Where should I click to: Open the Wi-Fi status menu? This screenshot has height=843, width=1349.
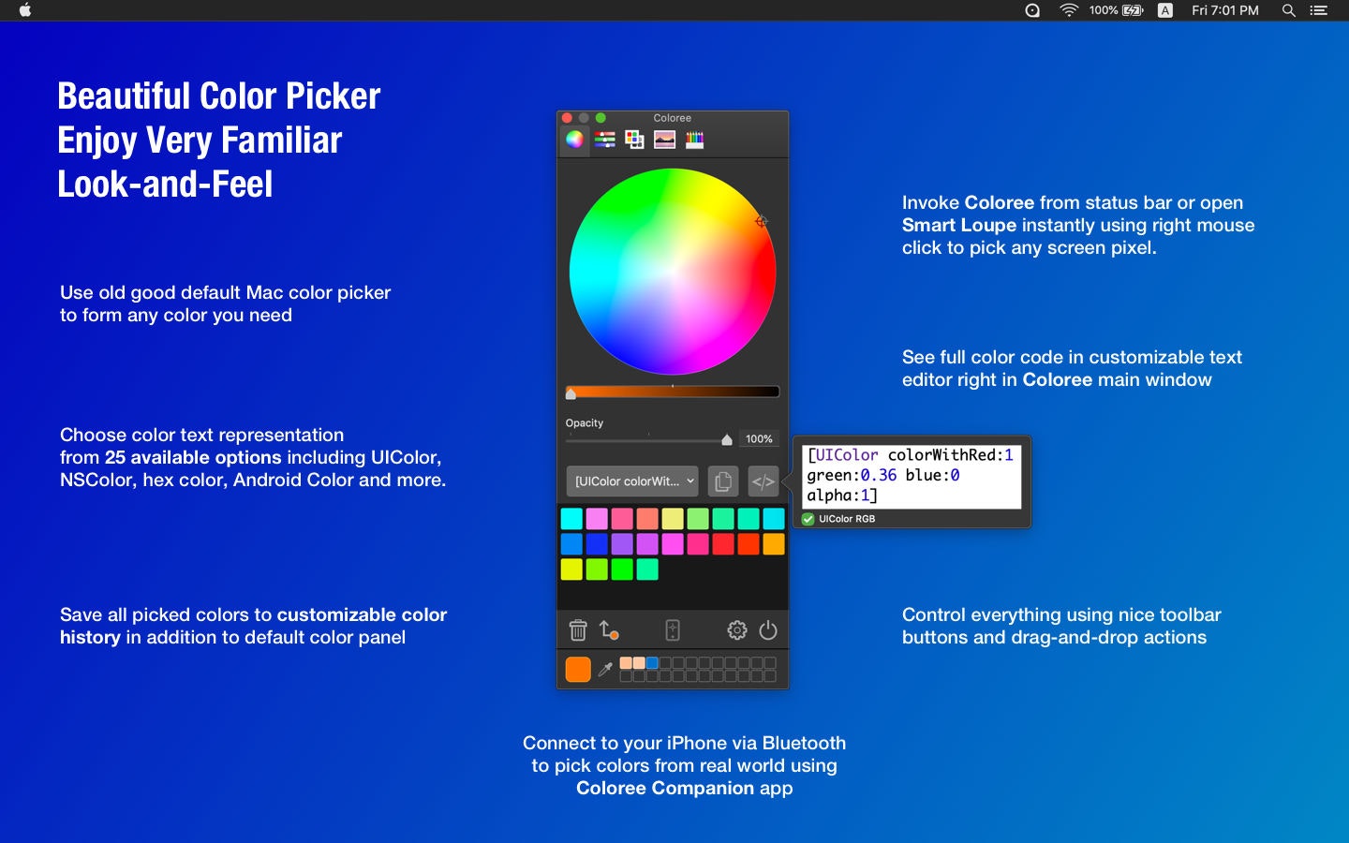(1069, 10)
